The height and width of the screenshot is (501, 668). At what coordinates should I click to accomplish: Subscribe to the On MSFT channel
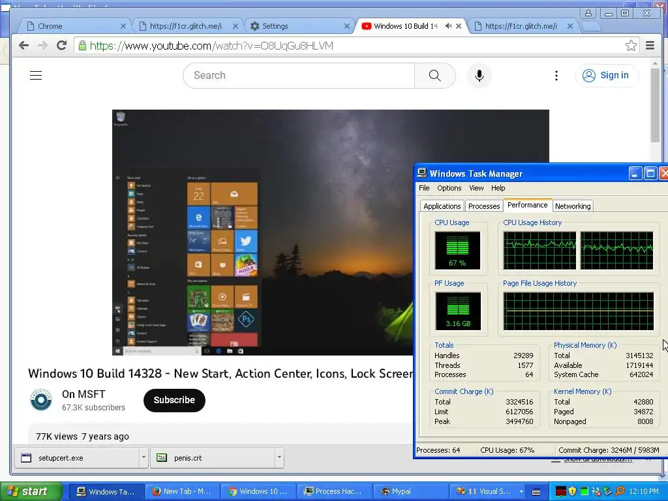(x=174, y=400)
